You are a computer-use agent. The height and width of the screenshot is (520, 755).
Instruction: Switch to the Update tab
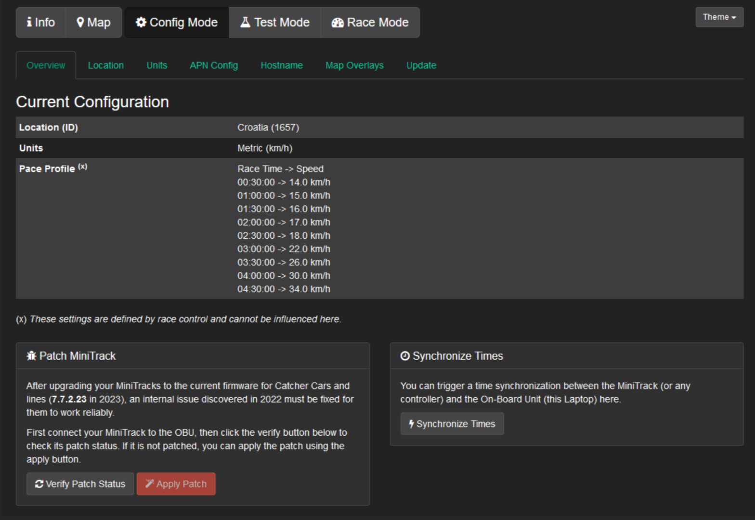click(x=421, y=65)
